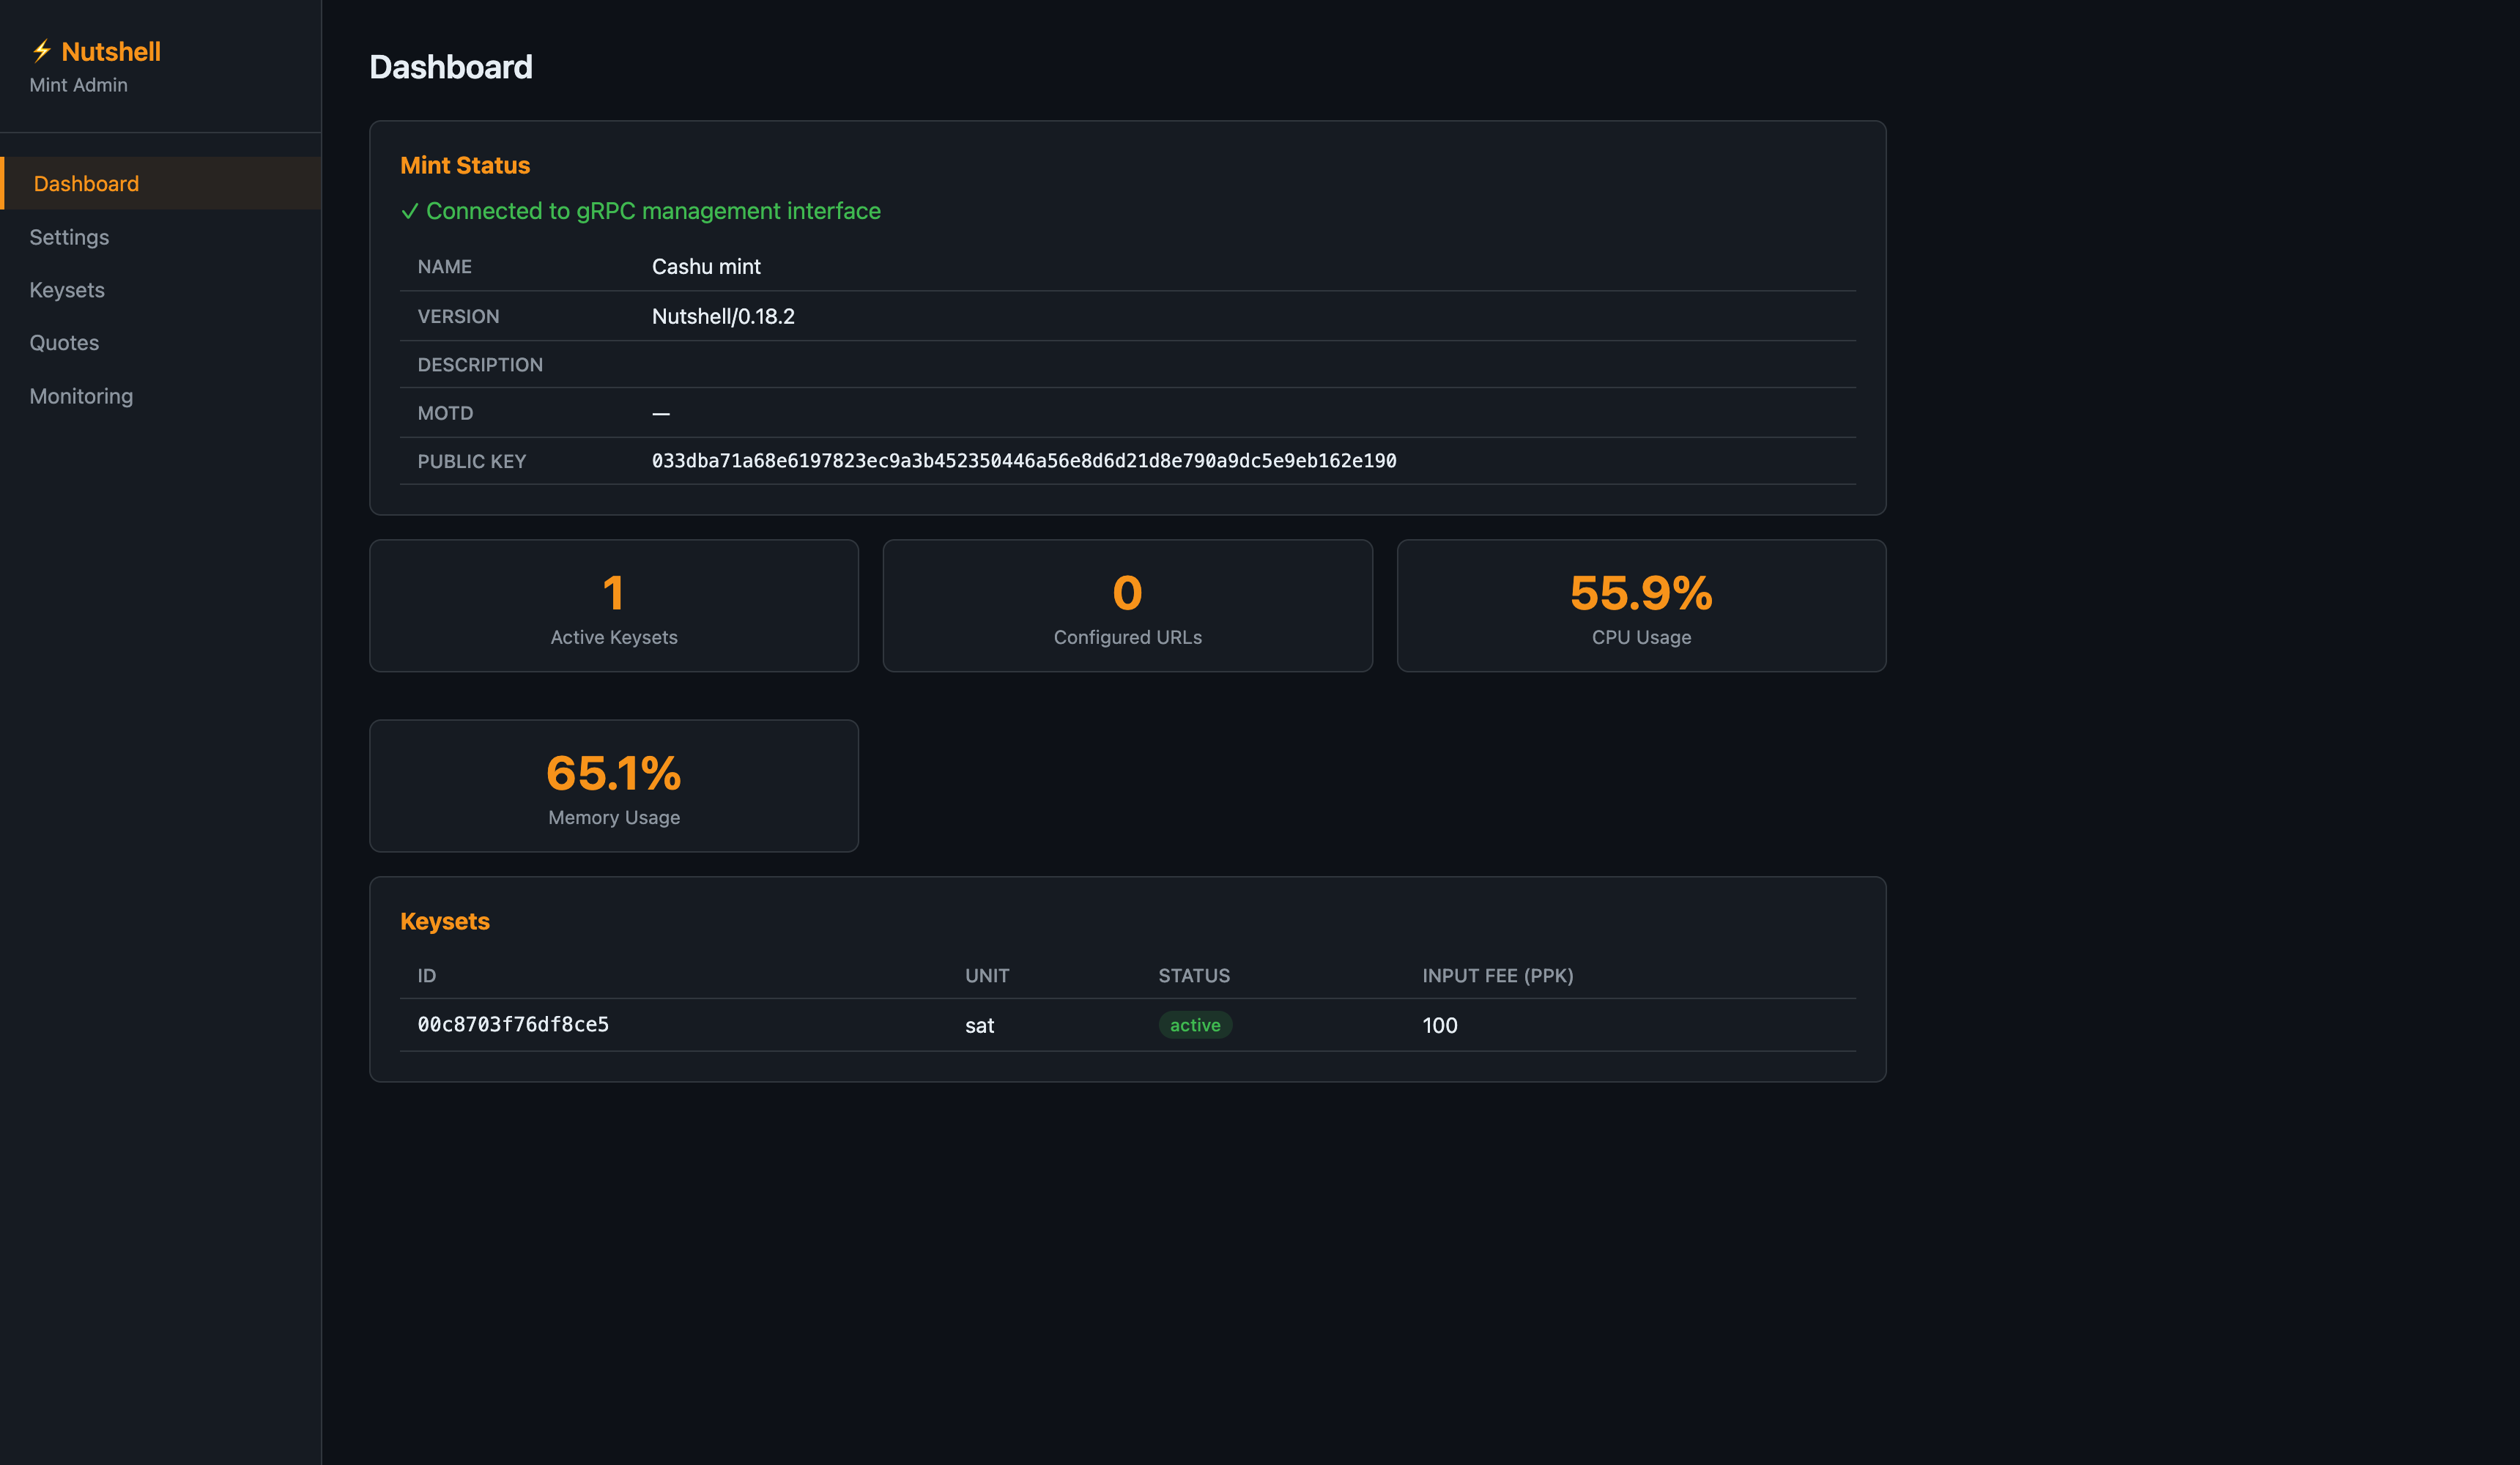Navigate to the Monitoring sidebar page
Screen dimensions: 2520x1465
81,396
